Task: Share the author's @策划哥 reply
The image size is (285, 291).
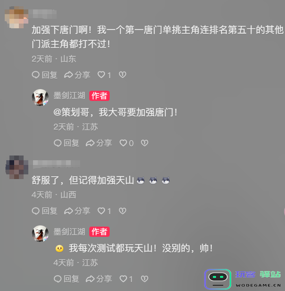Action: coord(99,143)
